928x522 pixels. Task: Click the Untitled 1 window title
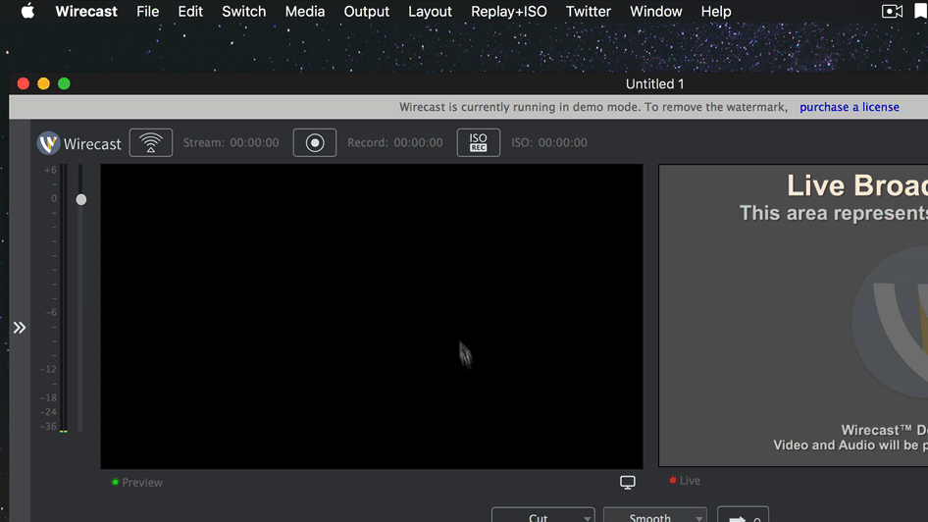(x=654, y=84)
